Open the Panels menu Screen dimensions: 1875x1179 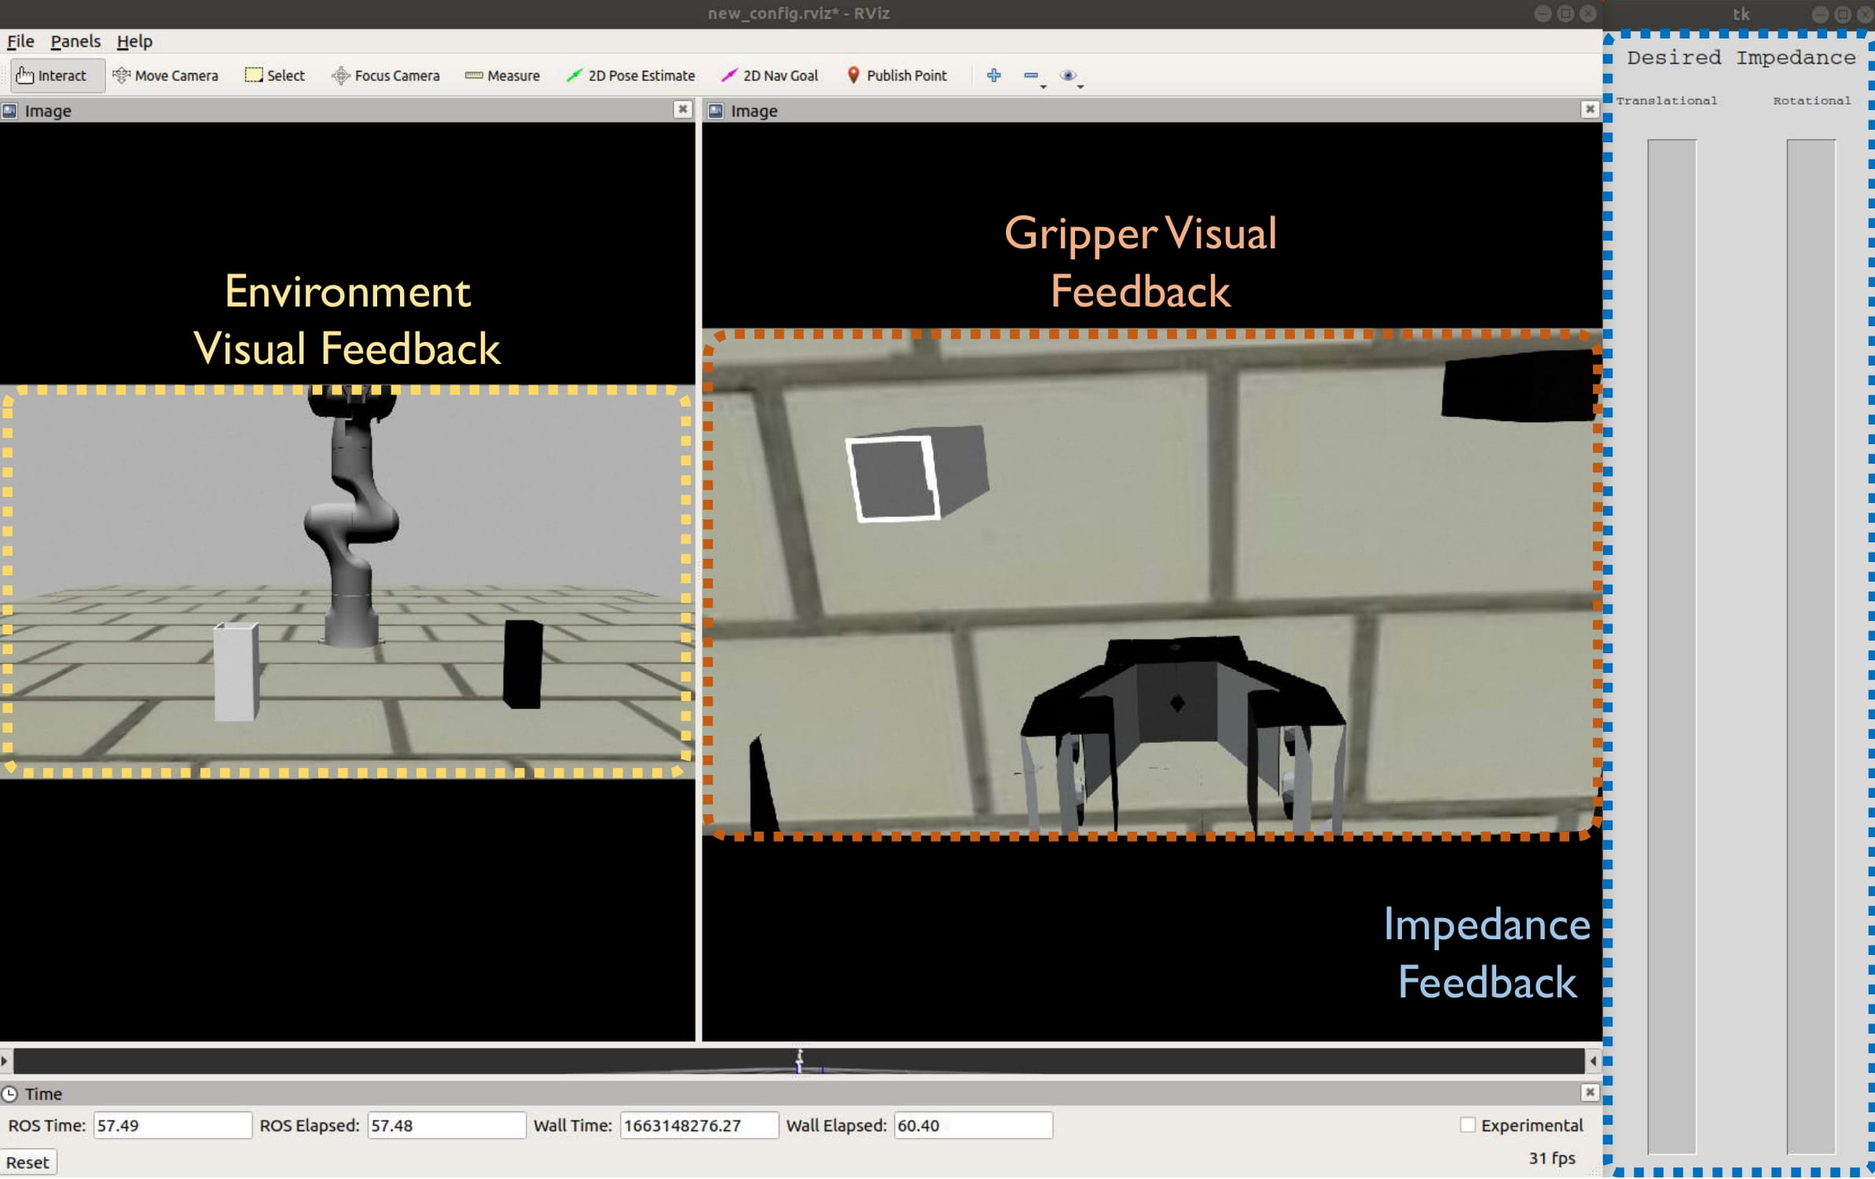click(x=75, y=41)
